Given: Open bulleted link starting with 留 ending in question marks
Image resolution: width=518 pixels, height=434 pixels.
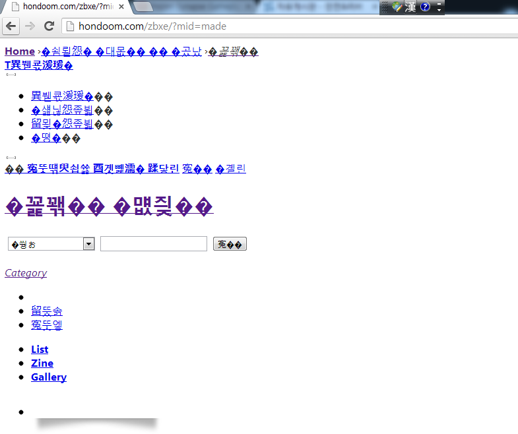Looking at the screenshot, I should 62,124.
